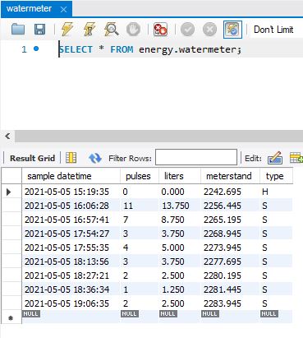Focus the Filter Rows search field
Image resolution: width=303 pixels, height=338 pixels.
click(196, 157)
